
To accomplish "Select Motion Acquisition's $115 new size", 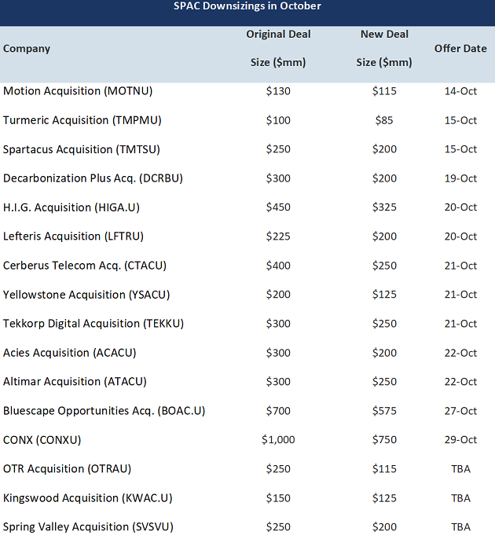I will pyautogui.click(x=384, y=91).
